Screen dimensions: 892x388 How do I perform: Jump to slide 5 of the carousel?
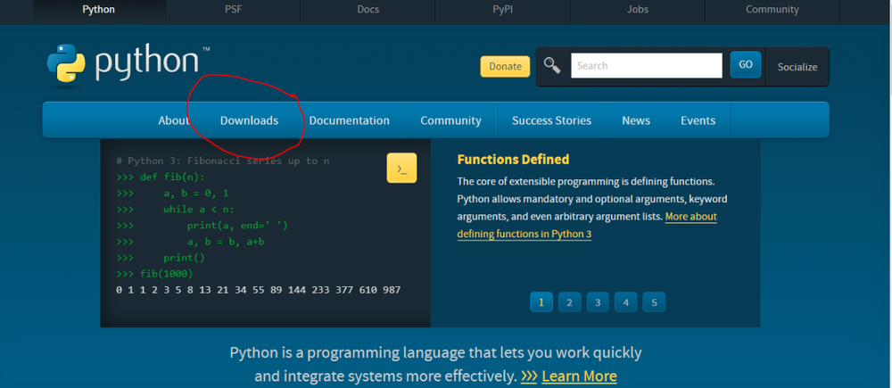654,302
